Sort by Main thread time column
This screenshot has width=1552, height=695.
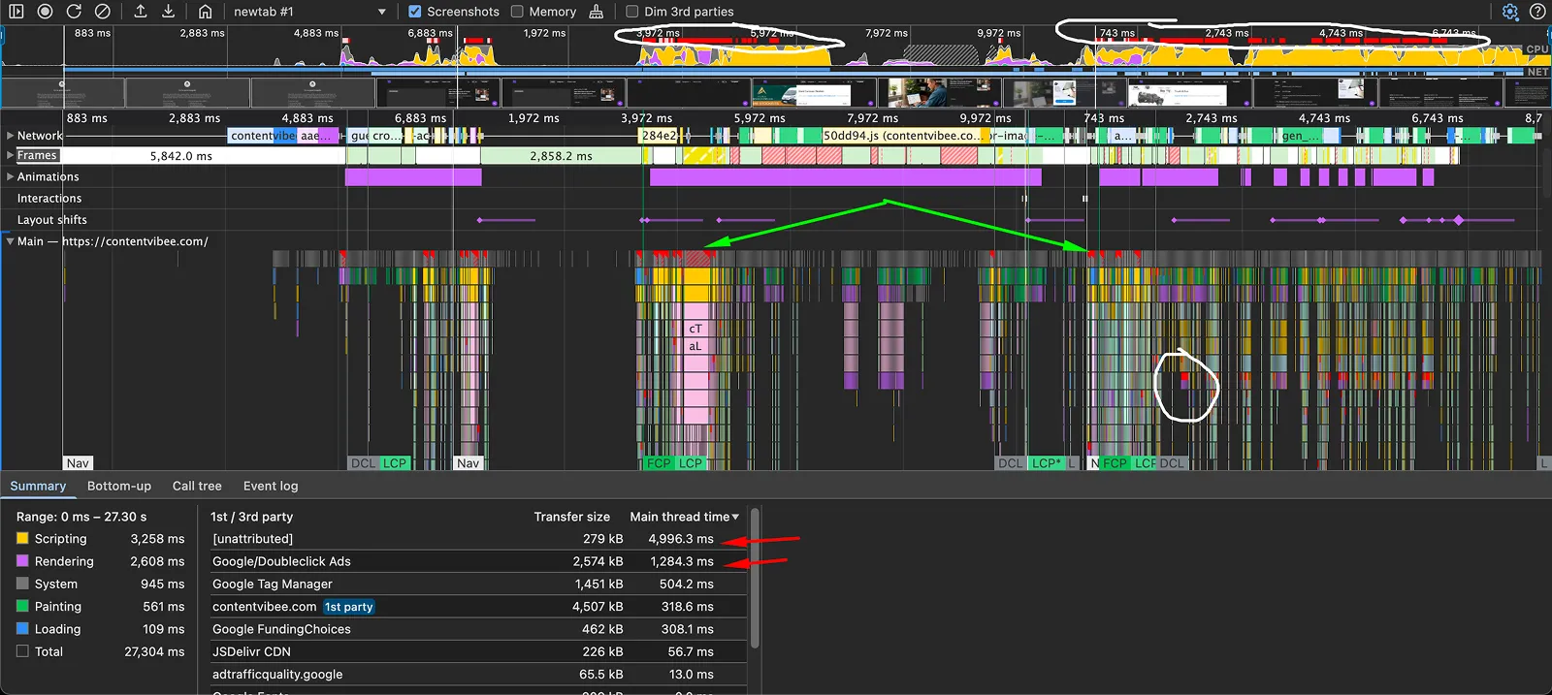[684, 517]
